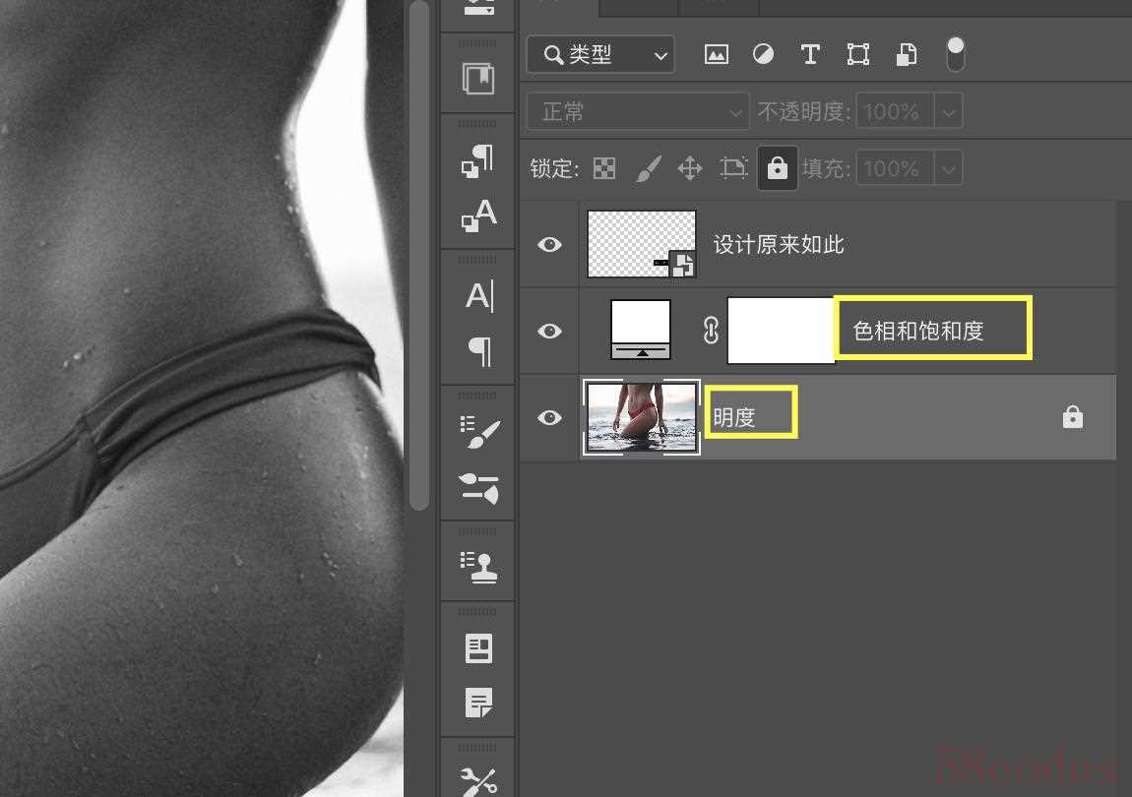
Task: Click the lock icon on 明度 layer
Action: click(x=1073, y=416)
